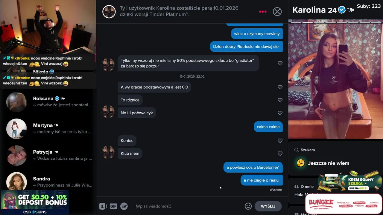Image resolution: width=383 pixels, height=215 pixels.
Task: Click the "Kup na GBS.pl" ad link
Action: pos(358,188)
